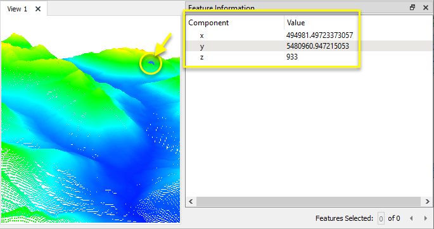Viewport: 434px width, 229px height.
Task: Close the Feature Information panel
Action: [x=426, y=8]
